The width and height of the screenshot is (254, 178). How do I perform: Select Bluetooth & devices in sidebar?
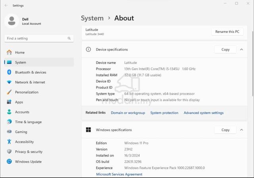(39, 72)
